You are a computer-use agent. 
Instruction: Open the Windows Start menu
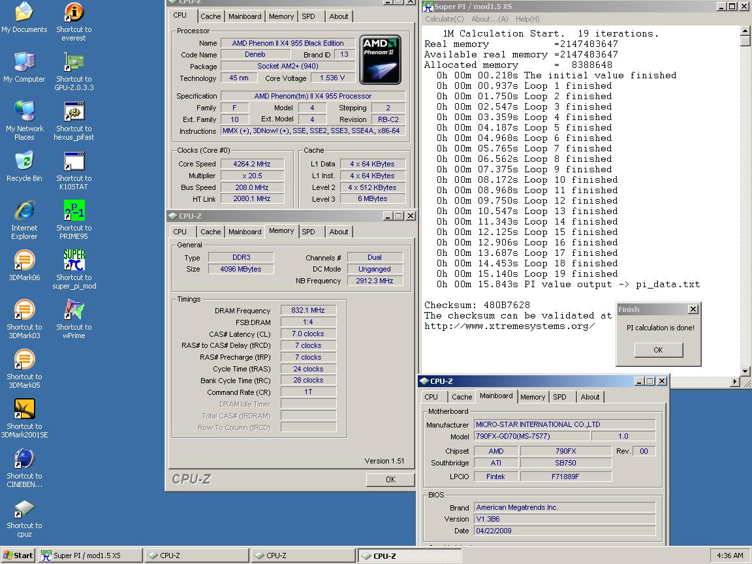[x=18, y=556]
